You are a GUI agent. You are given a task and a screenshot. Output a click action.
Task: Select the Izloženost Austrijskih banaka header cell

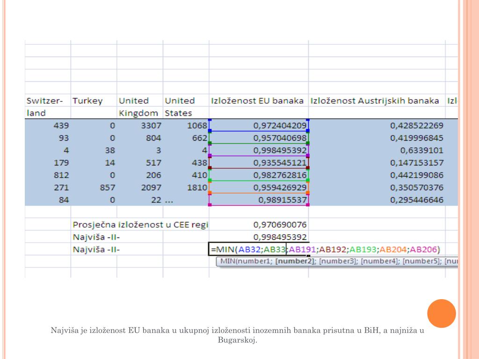pyautogui.click(x=375, y=101)
